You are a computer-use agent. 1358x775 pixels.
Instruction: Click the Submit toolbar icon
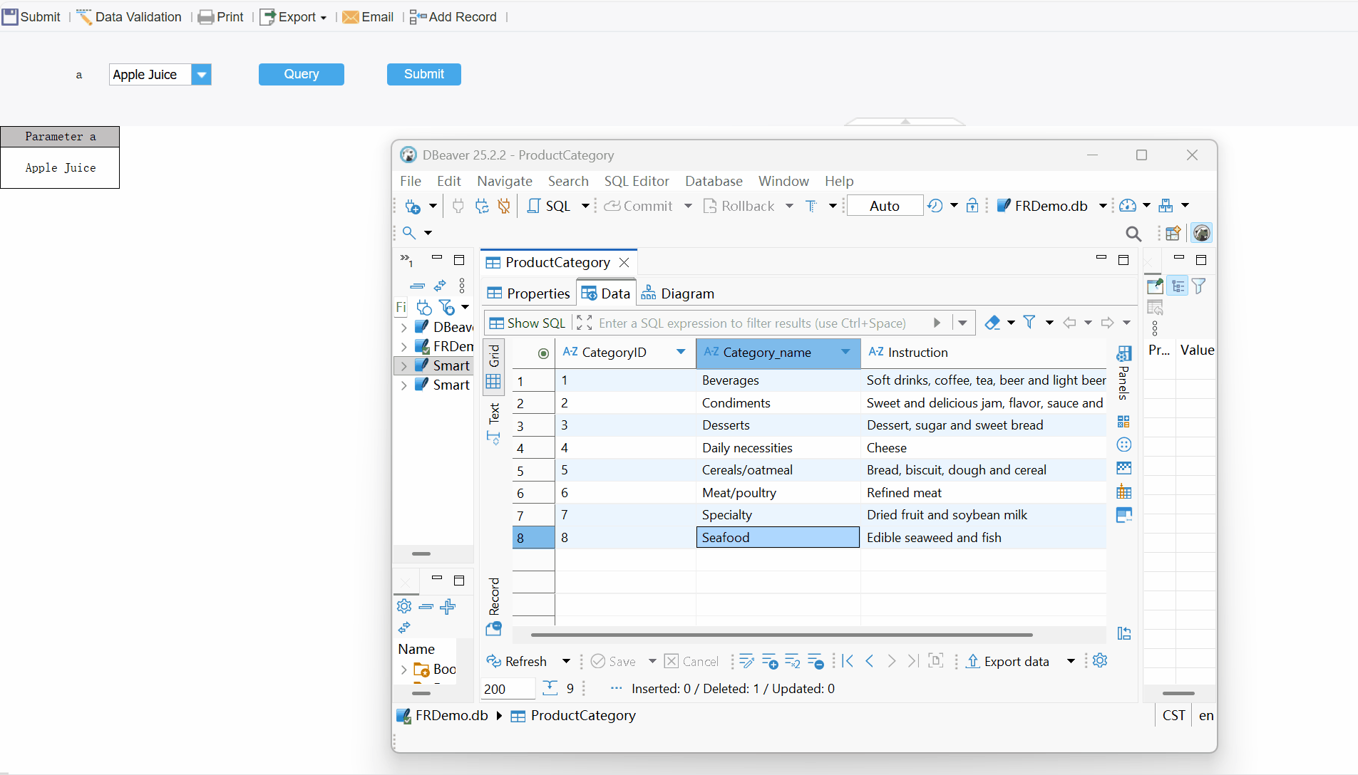(10, 16)
